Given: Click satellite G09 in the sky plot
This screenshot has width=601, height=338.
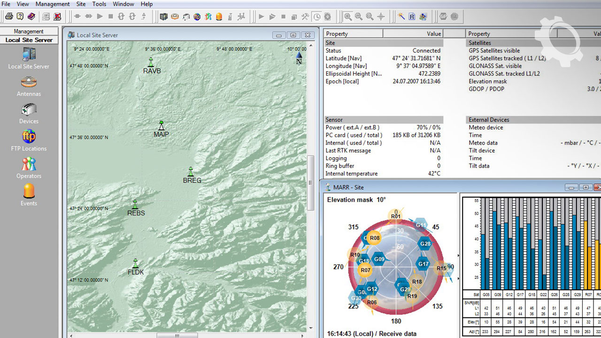Looking at the screenshot, I should click(379, 259).
